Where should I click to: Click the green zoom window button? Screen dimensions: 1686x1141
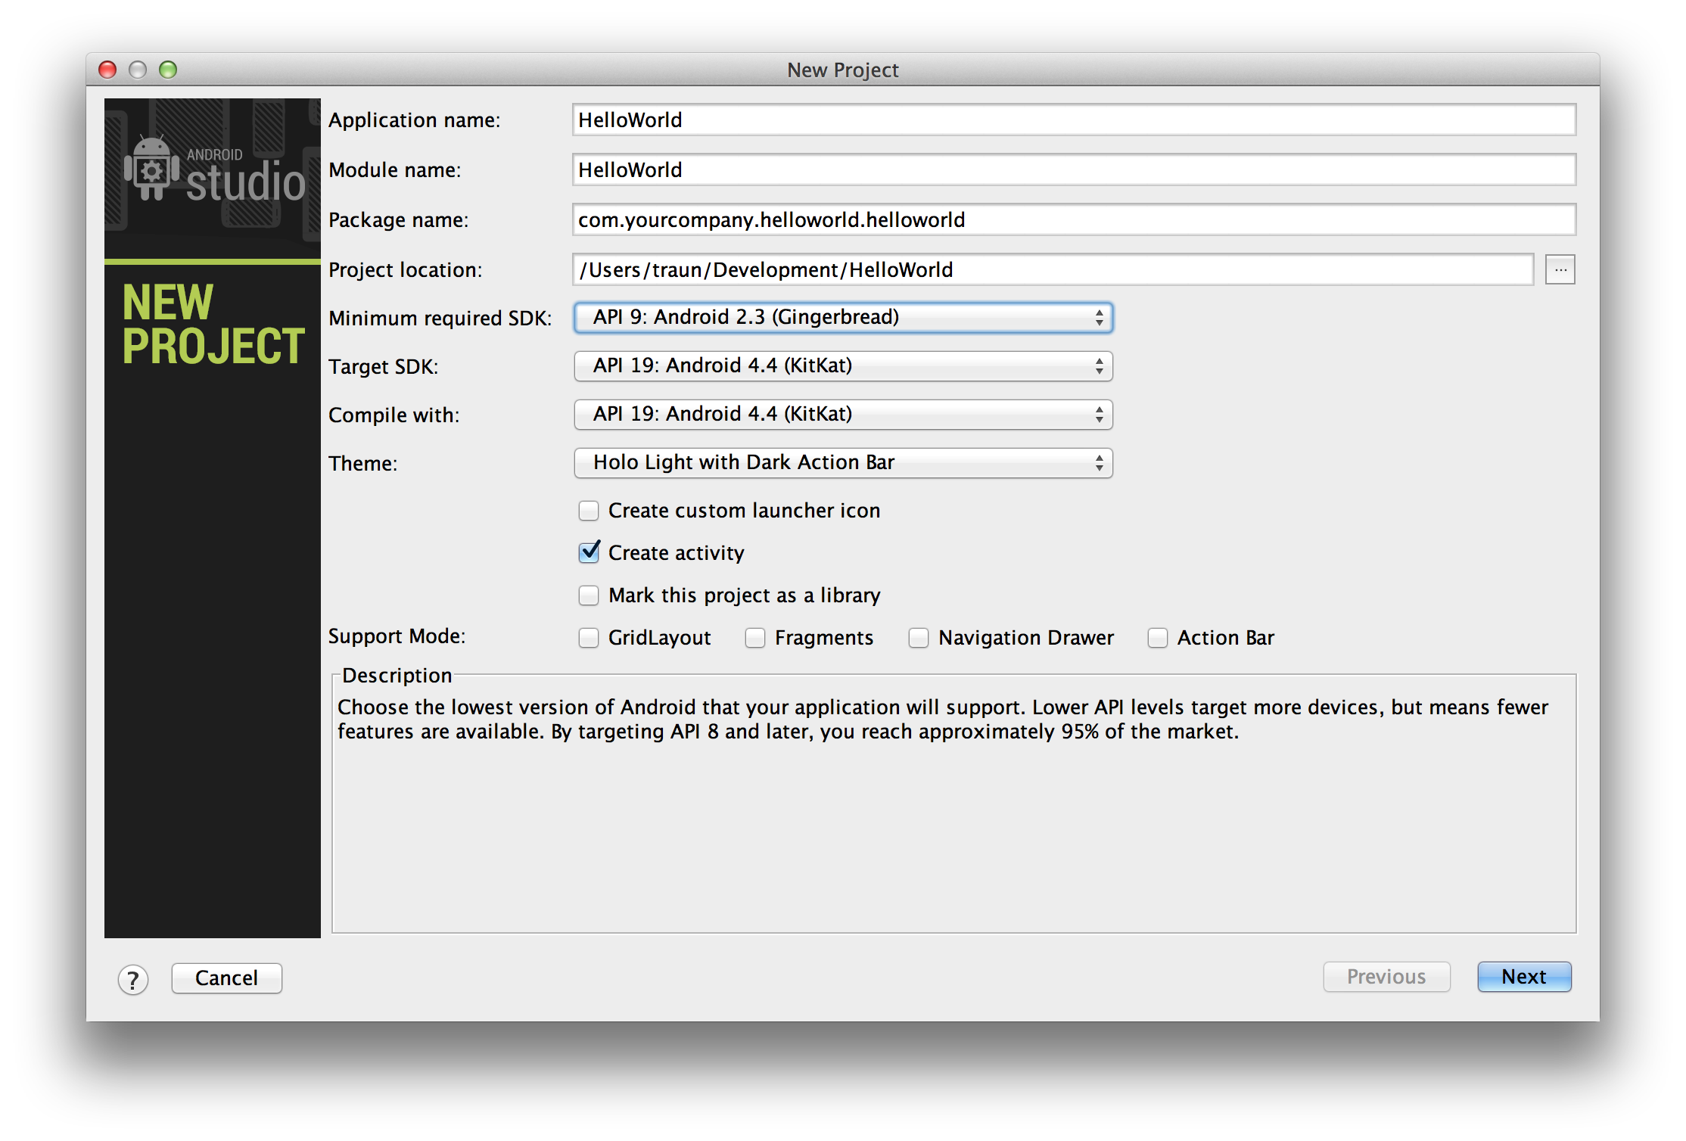168,70
